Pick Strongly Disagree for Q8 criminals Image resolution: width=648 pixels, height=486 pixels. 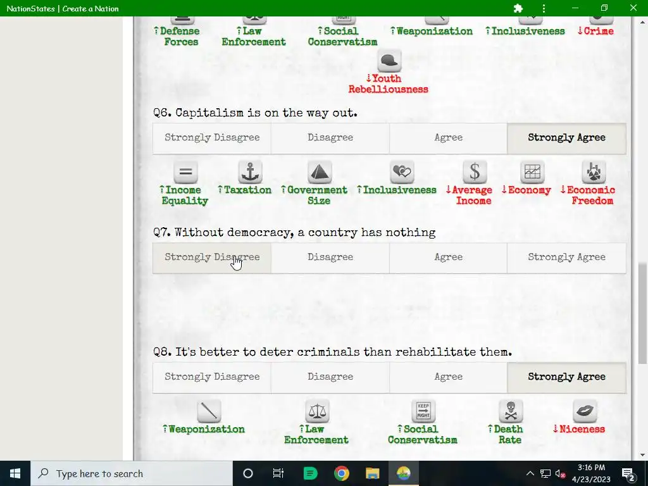tap(212, 377)
